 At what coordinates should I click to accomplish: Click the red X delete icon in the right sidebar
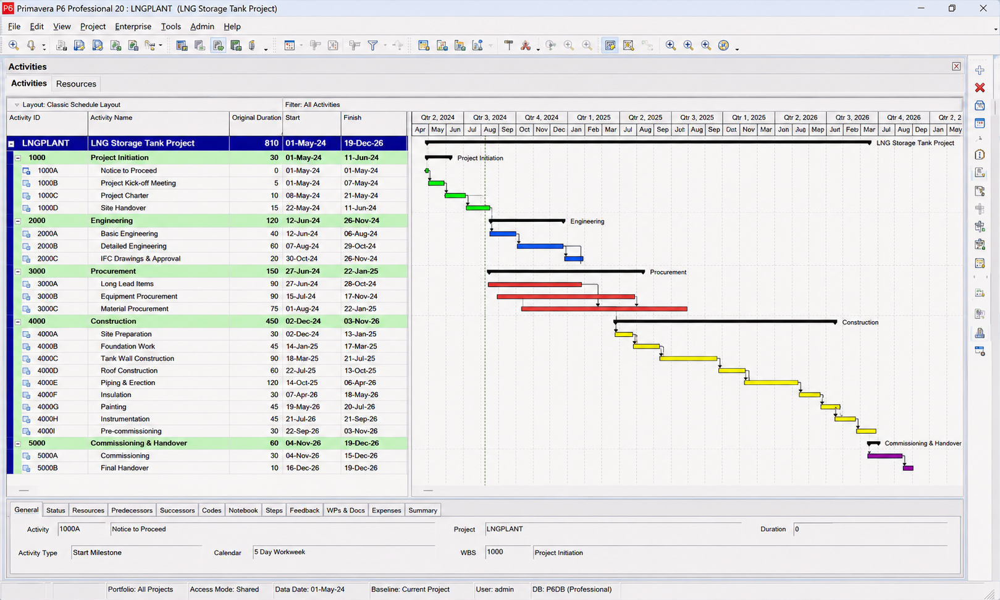tap(980, 88)
